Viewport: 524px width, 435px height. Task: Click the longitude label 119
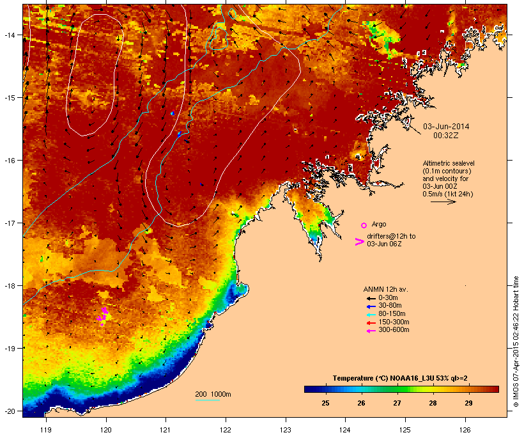(x=46, y=430)
